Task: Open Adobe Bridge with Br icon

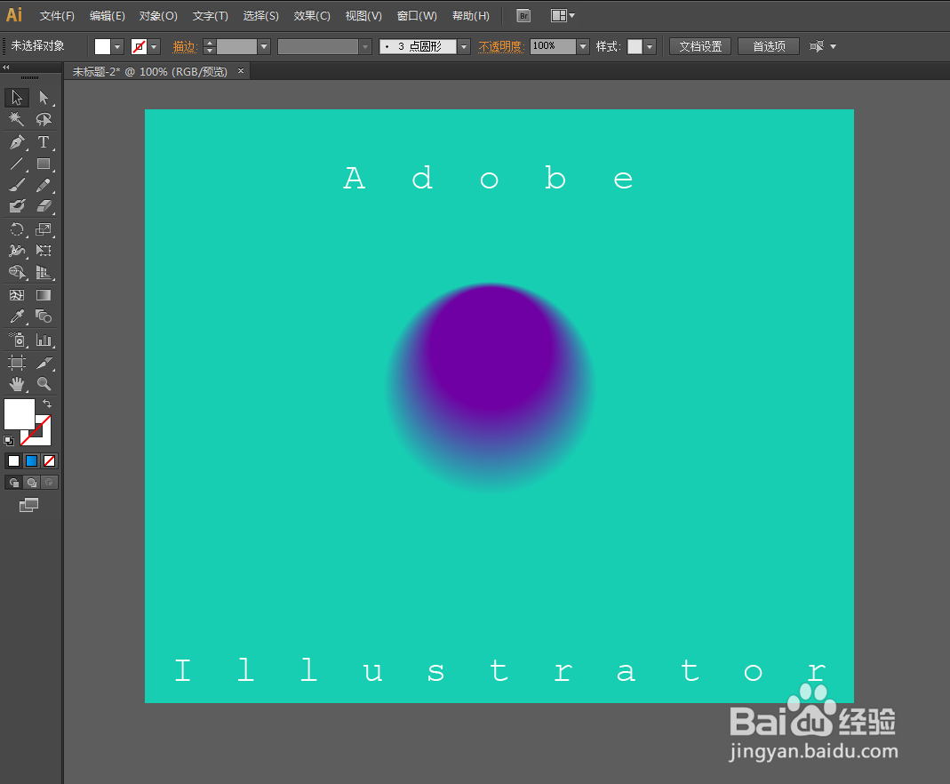Action: [523, 16]
